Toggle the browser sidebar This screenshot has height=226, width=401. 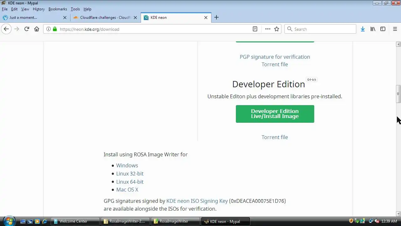click(x=383, y=29)
